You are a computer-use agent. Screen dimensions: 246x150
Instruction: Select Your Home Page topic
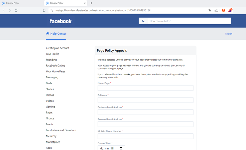point(55,71)
